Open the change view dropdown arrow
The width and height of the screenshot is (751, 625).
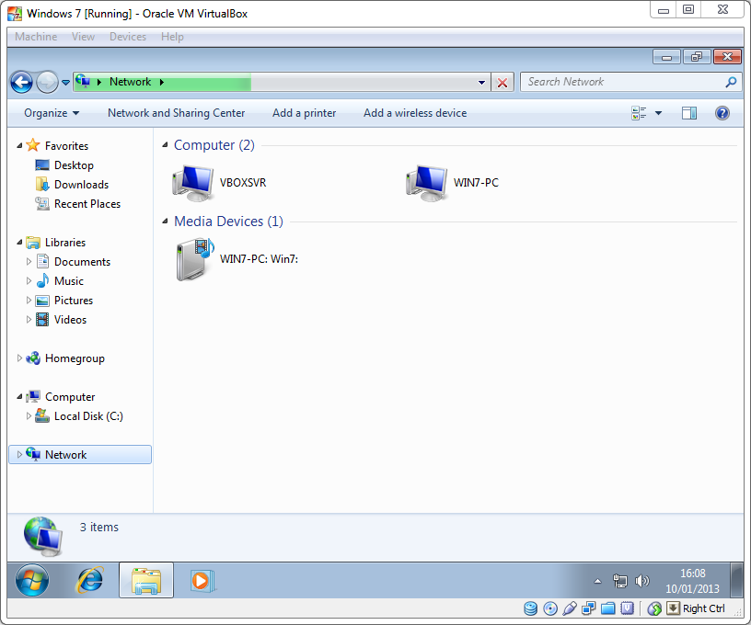(x=658, y=113)
